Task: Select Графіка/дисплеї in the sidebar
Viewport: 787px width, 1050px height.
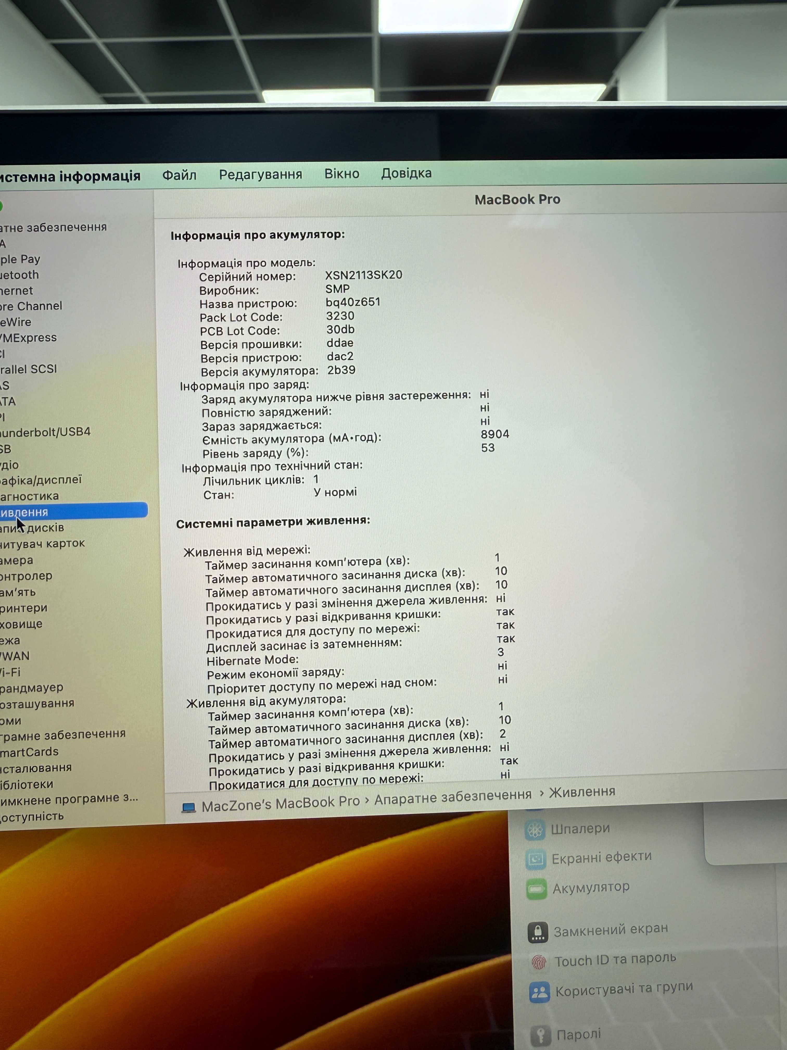Action: (x=41, y=480)
